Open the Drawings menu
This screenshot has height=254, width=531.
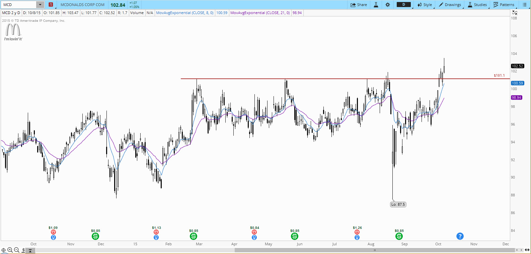click(x=450, y=5)
